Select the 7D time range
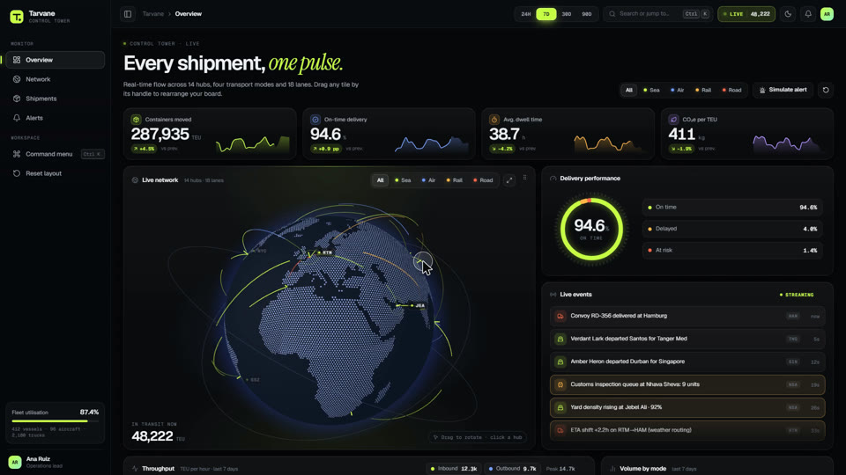846x475 pixels. click(x=546, y=14)
